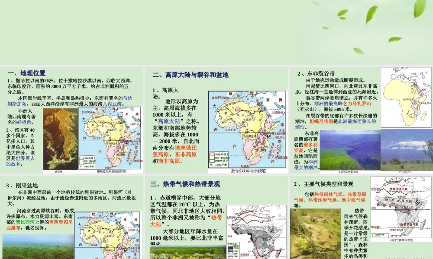The image size is (433, 259).
Task: Click caption 撒哈拉以南非洲地形图 in 高原大陆 slide
Action: pyautogui.click(x=249, y=171)
